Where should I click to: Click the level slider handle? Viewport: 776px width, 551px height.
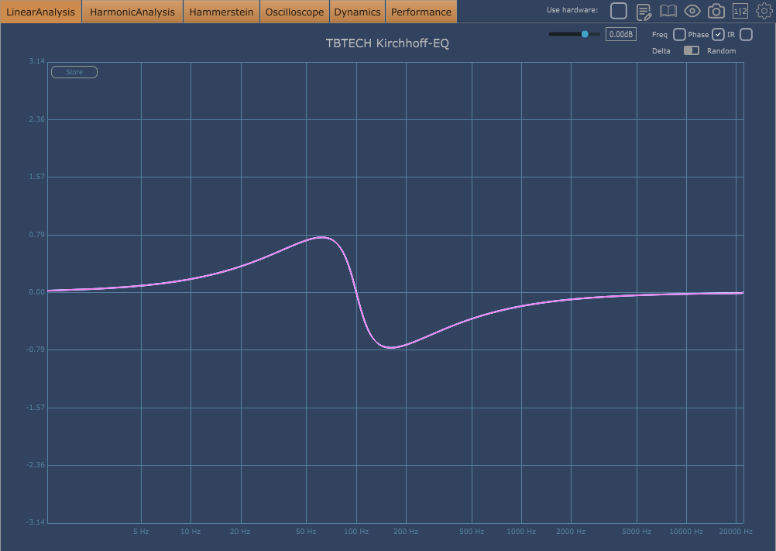(x=585, y=34)
